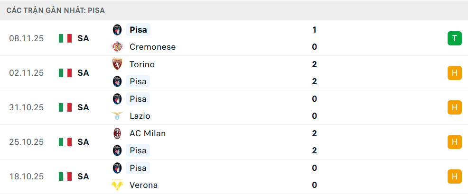
Task: Click the 31.10.25 match date
Action: [26, 107]
